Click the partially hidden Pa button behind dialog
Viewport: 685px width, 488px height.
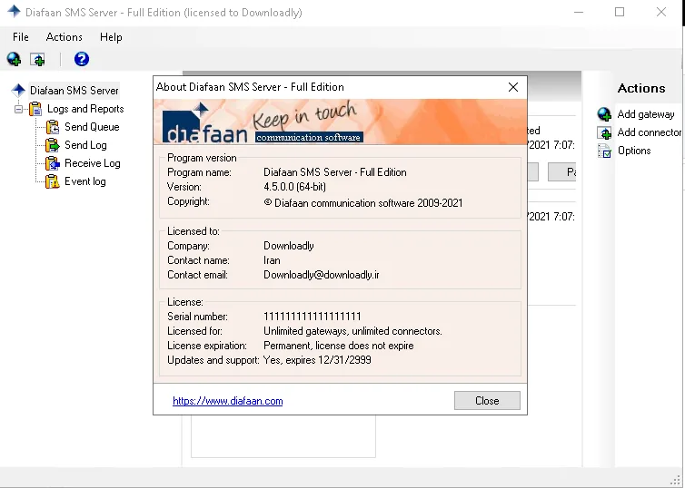click(562, 171)
